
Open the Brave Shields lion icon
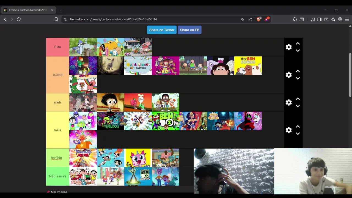pyautogui.click(x=259, y=19)
